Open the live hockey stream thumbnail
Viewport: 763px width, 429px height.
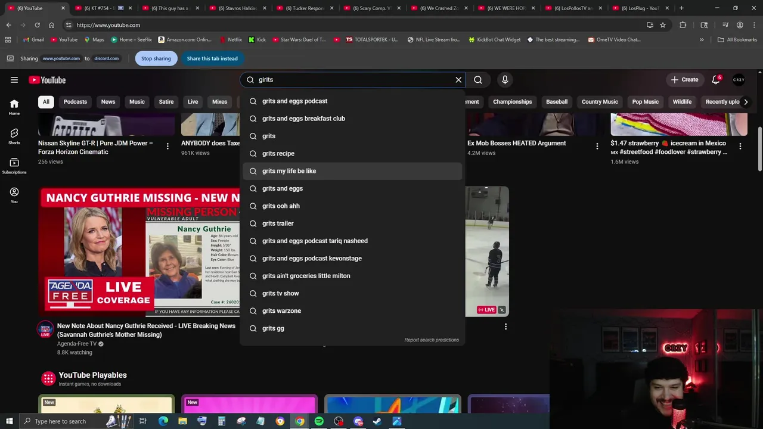click(487, 251)
